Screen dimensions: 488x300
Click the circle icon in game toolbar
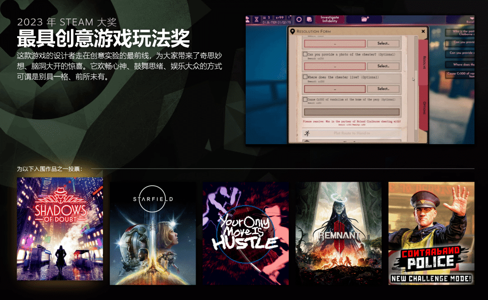coord(299,19)
